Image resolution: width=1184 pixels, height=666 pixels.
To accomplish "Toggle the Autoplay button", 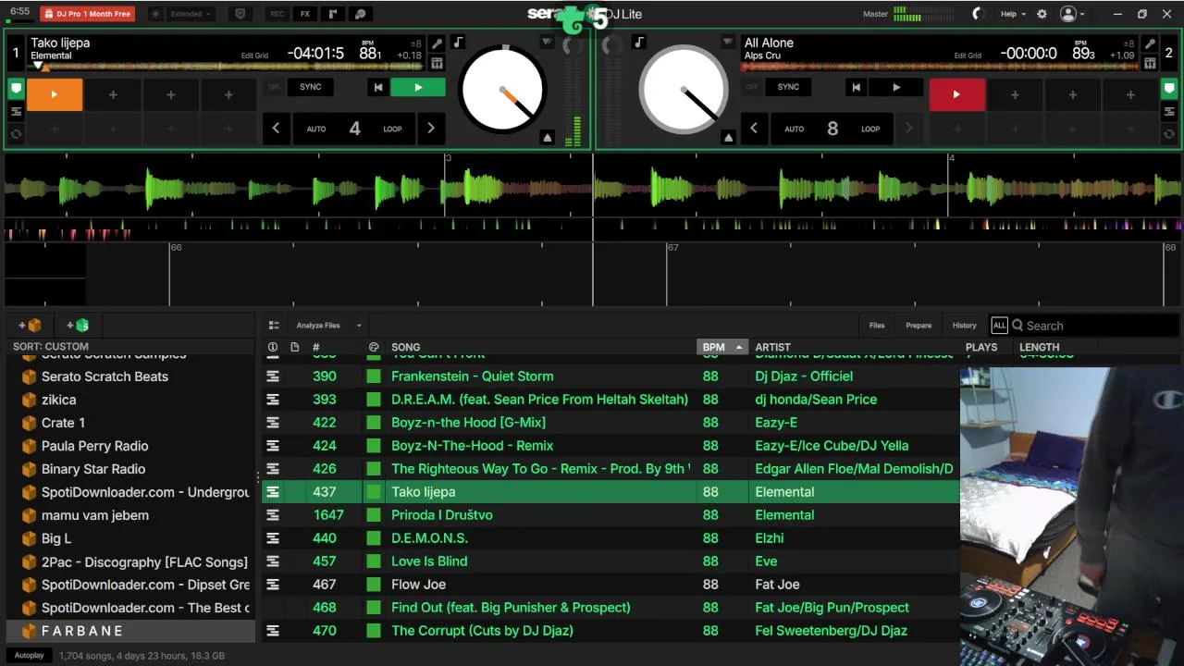I will click(x=29, y=655).
